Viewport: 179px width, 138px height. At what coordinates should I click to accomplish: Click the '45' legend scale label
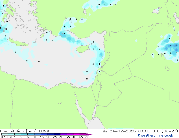pyautogui.click(x=81, y=137)
